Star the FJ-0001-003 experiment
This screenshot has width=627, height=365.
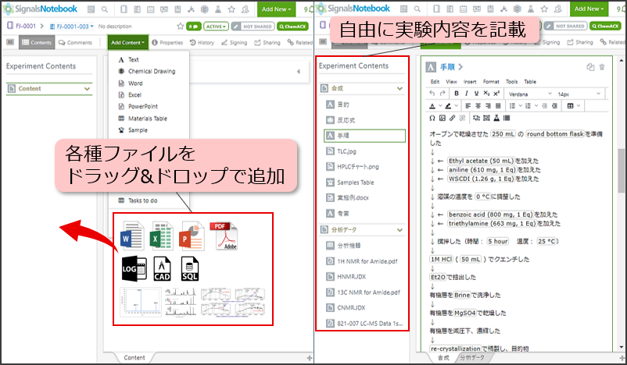[x=181, y=27]
